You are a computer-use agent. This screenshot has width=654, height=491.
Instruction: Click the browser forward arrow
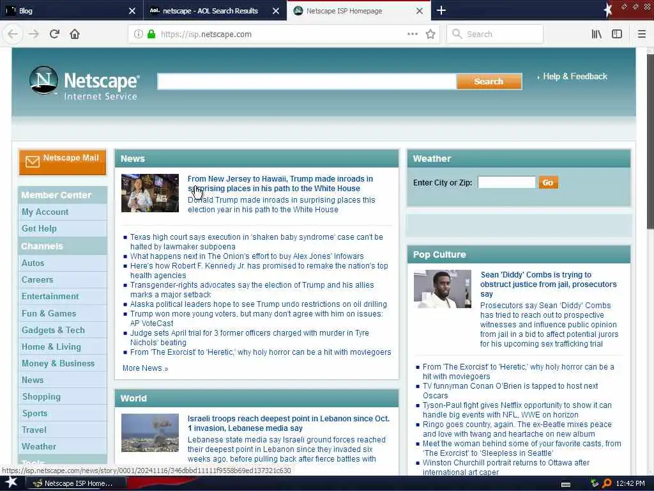(x=34, y=34)
